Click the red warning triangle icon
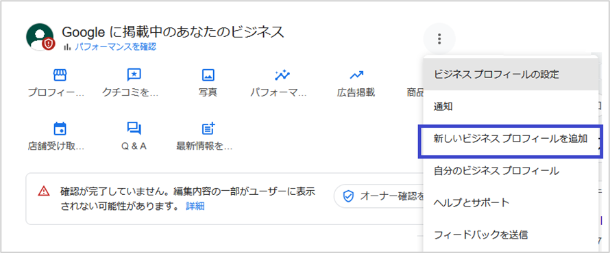610x253 pixels. pyautogui.click(x=44, y=191)
